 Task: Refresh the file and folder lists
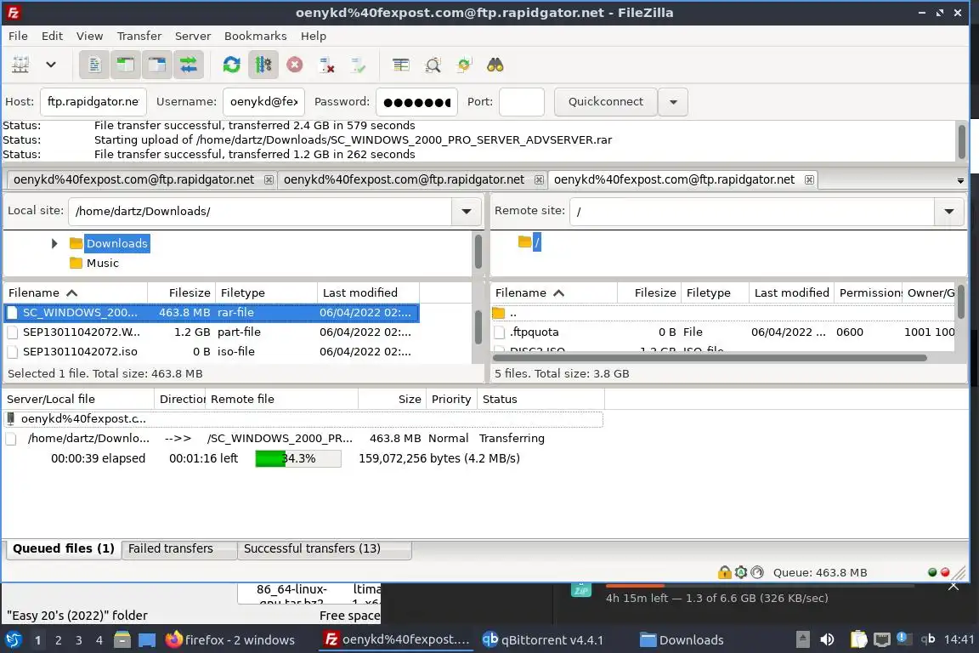click(x=232, y=65)
